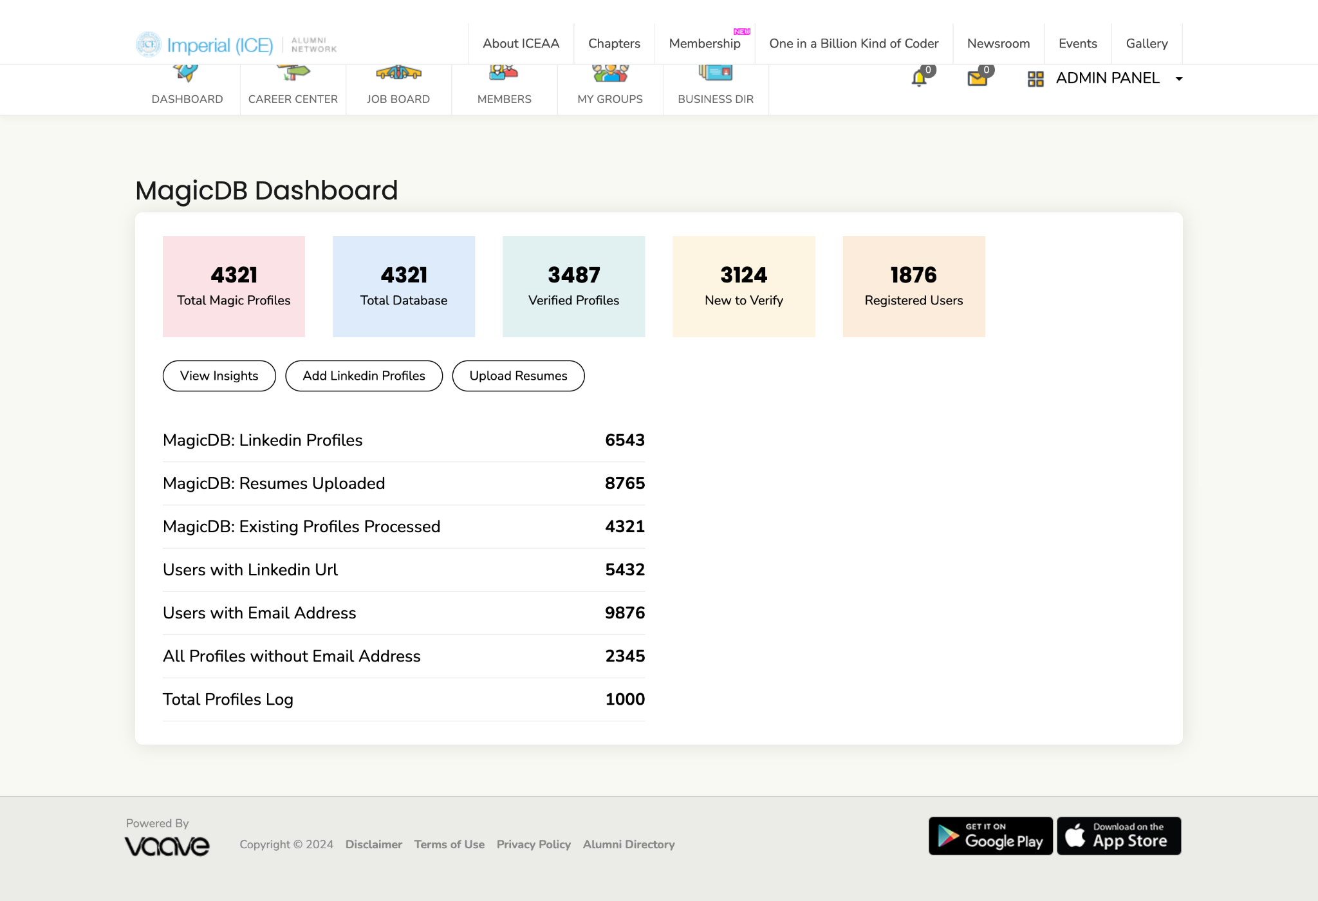Open the Newsroom page
The height and width of the screenshot is (901, 1318).
998,43
